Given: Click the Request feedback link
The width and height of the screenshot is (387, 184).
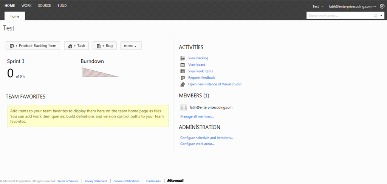Looking at the screenshot, I should click(x=202, y=78).
